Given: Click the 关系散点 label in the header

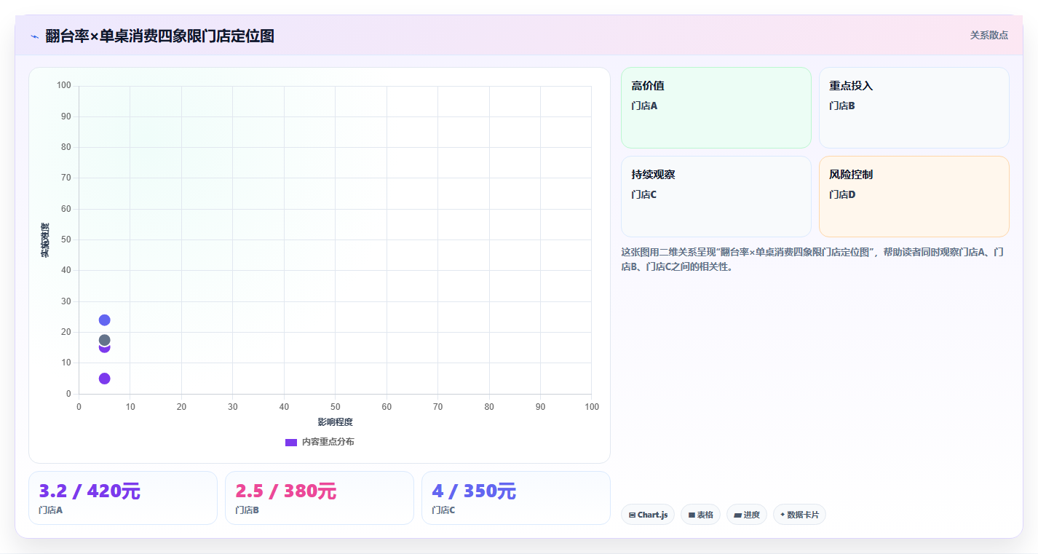Looking at the screenshot, I should pyautogui.click(x=989, y=35).
